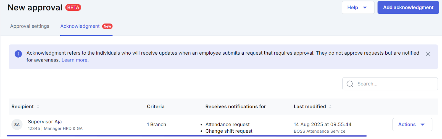Open the Supervisor Aja recipient name
This screenshot has width=442, height=139.
45,122
